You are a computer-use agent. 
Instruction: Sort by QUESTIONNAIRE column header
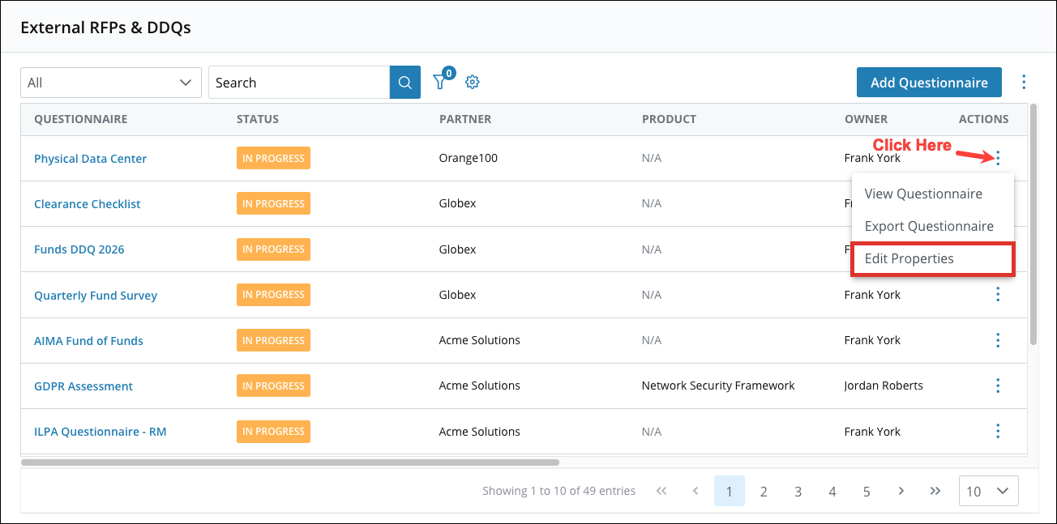click(x=80, y=119)
